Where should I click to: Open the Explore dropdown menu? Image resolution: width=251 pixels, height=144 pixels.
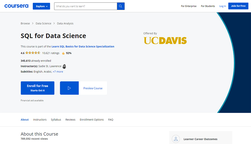click(41, 6)
